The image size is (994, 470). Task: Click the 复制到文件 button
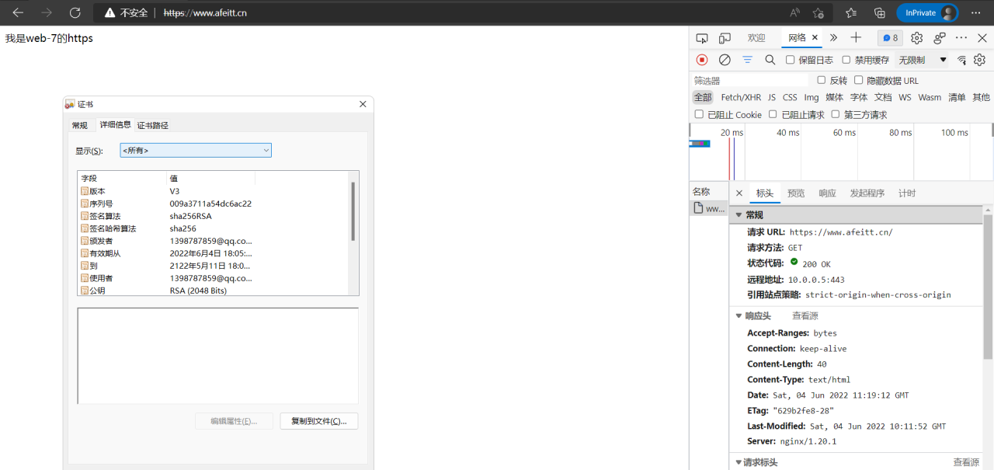(318, 421)
